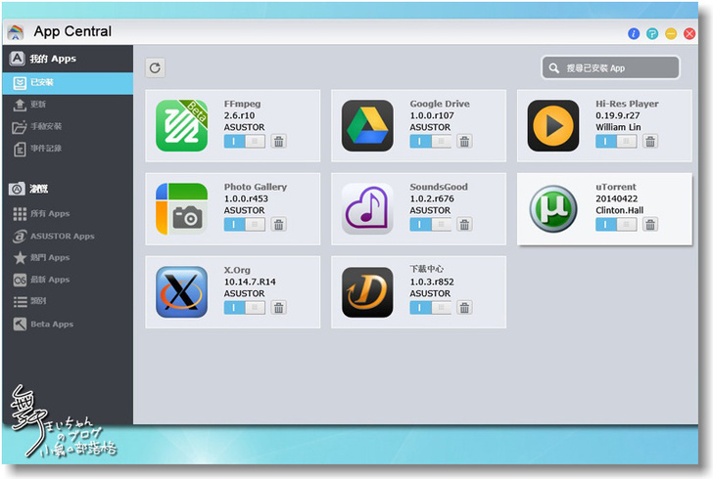Toggle the uTorrent enable switch

point(616,224)
